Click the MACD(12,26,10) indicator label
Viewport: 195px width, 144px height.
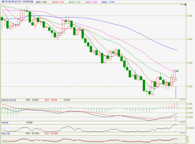(8, 100)
